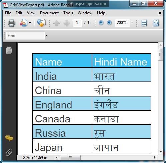Select the fit full page icon
This screenshot has height=163, width=166.
point(156,23)
